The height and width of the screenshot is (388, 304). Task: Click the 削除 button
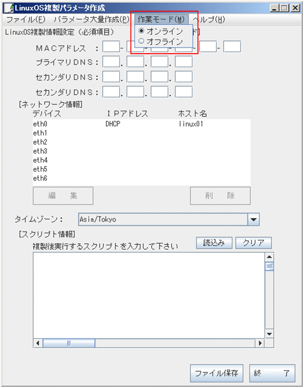[220, 196]
